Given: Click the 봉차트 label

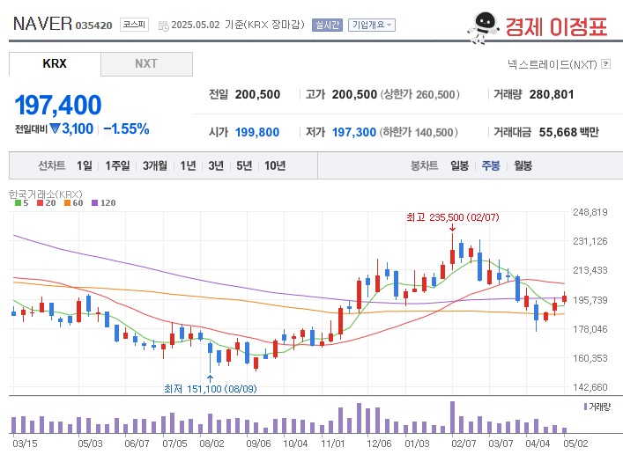Looking at the screenshot, I should [425, 165].
